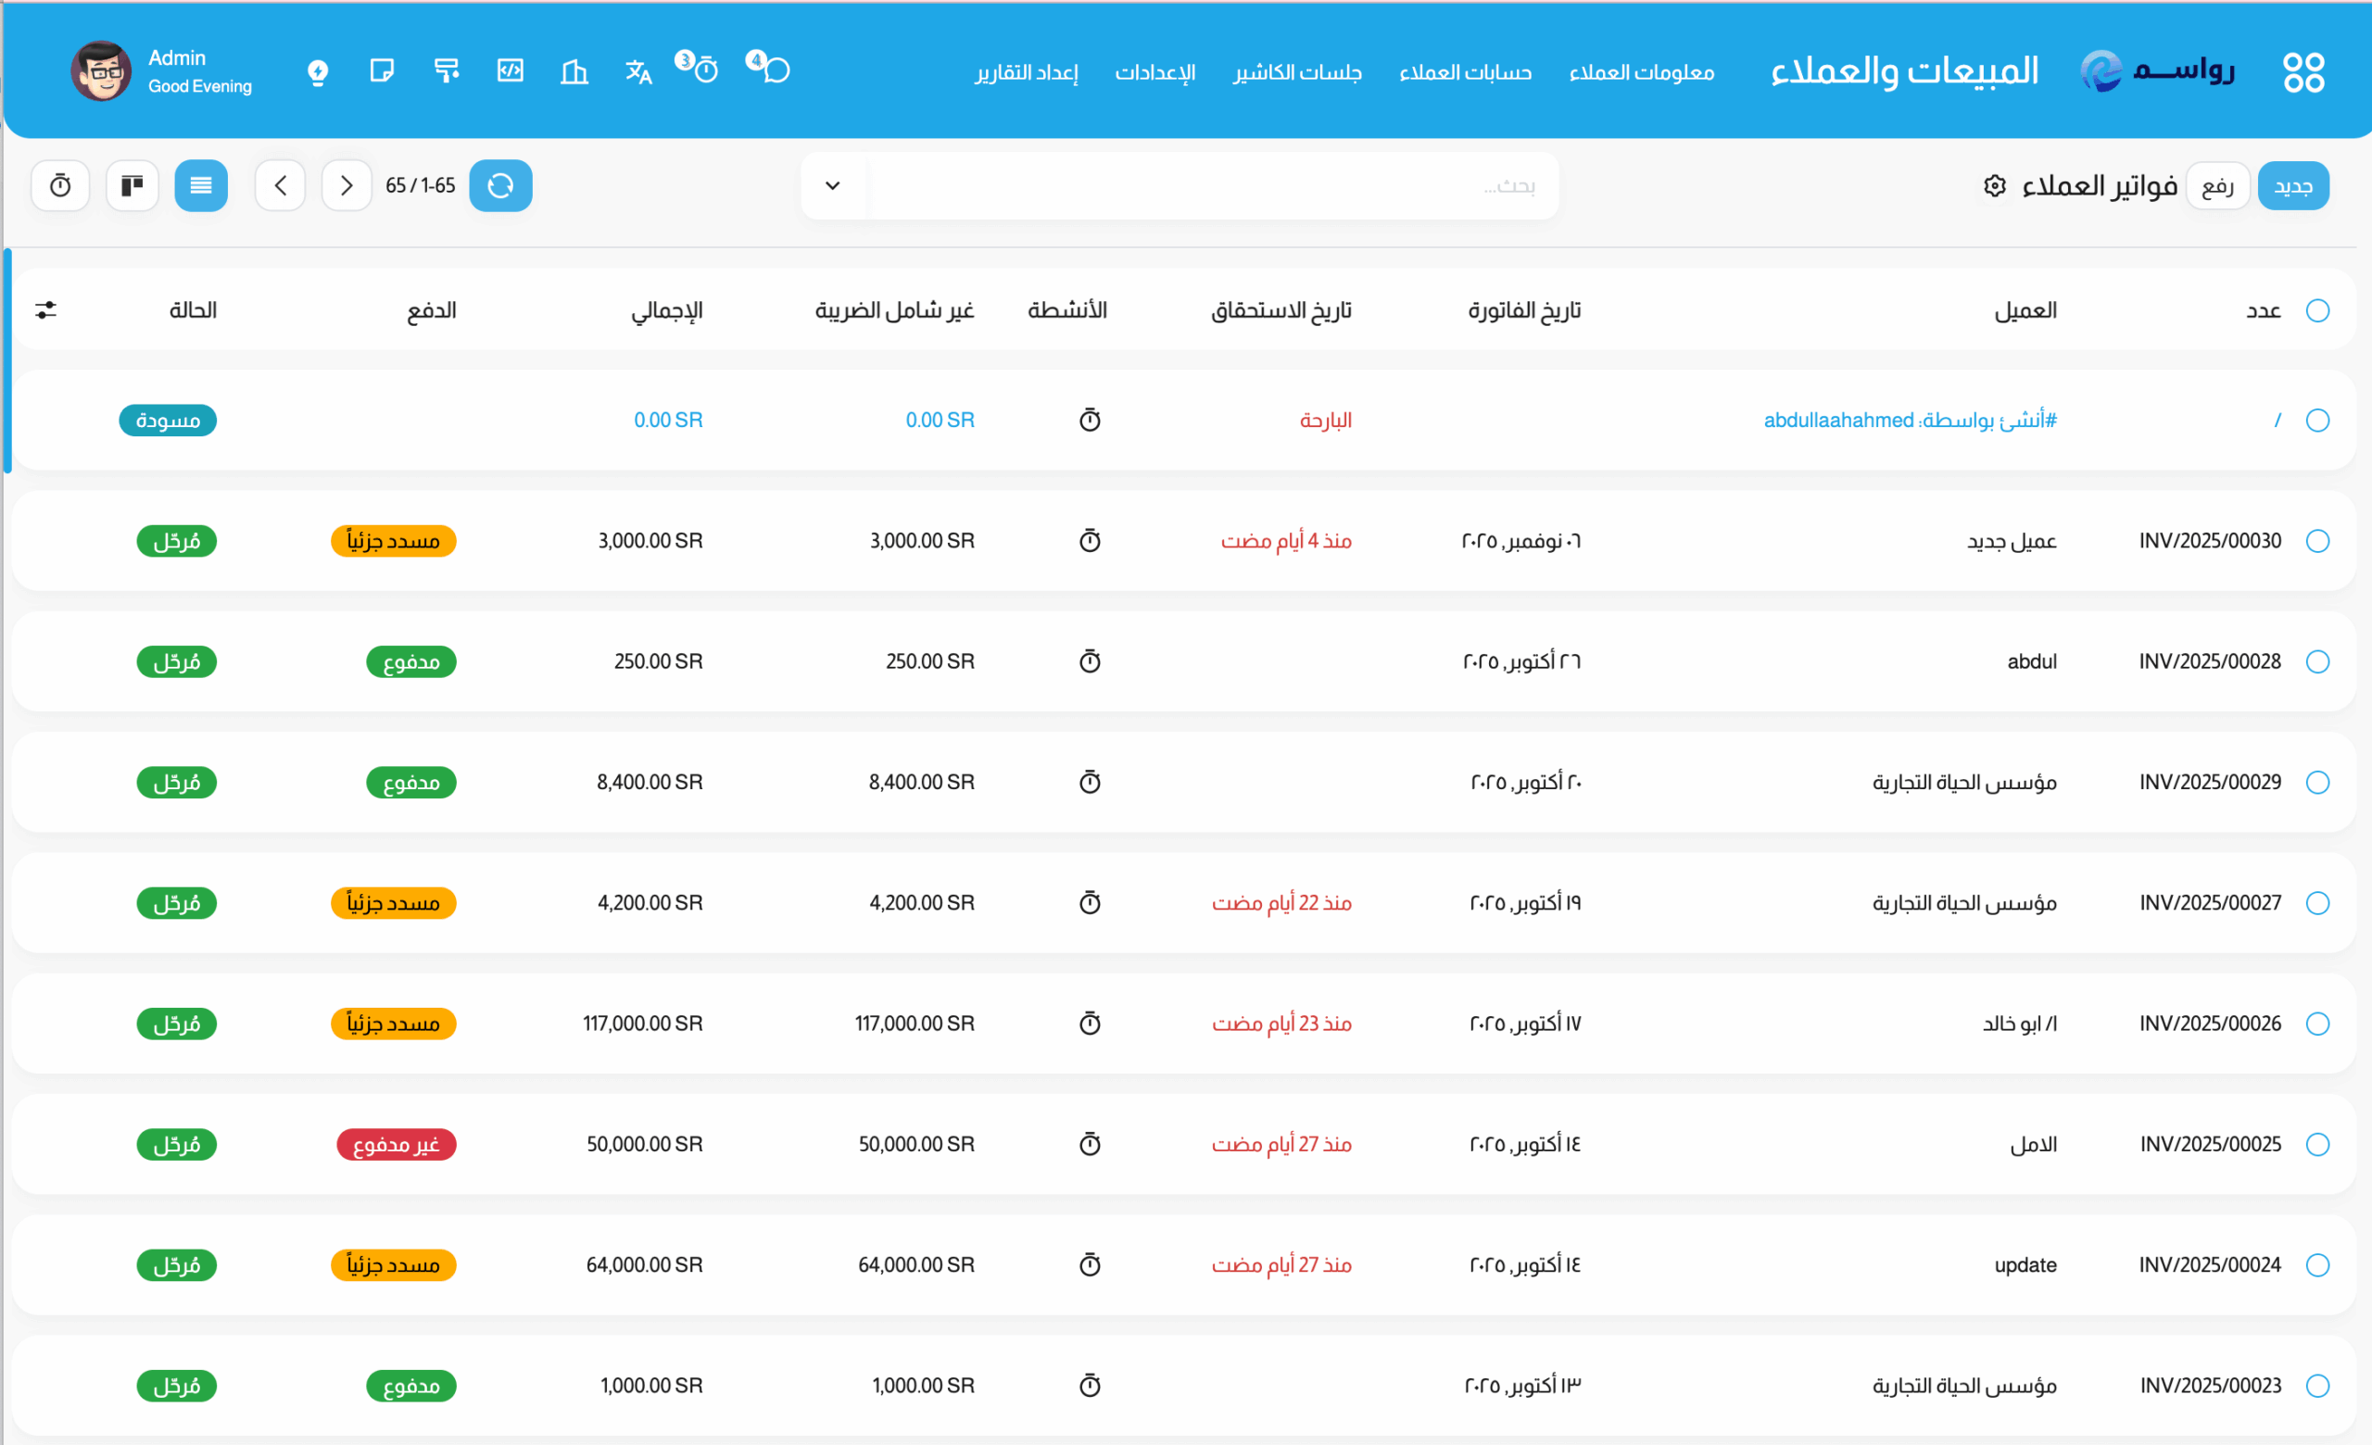Click the sticky note icon in header
The width and height of the screenshot is (2372, 1445).
coord(382,70)
